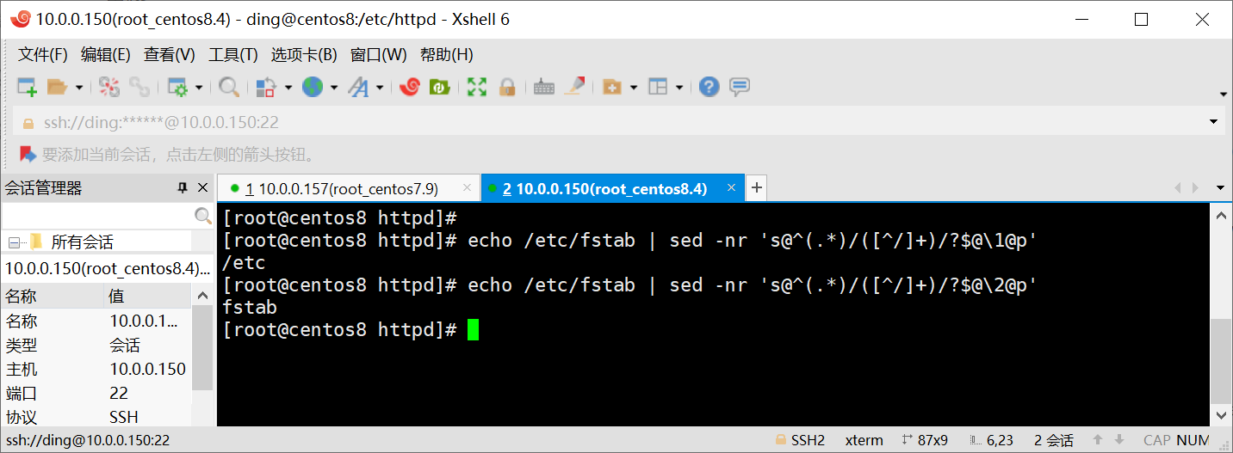Click the terminal vertical scrollbar thumb
Image resolution: width=1233 pixels, height=453 pixels.
coord(1220,360)
